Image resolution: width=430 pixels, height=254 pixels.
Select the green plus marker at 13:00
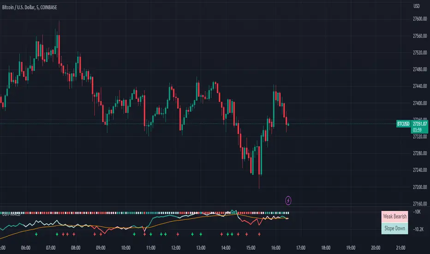(201, 234)
